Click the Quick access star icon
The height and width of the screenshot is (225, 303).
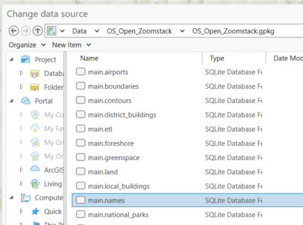click(x=35, y=211)
